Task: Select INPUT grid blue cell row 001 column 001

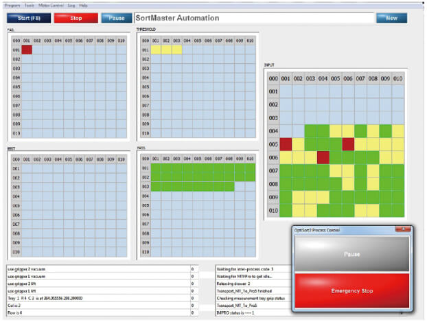Action: (286, 91)
